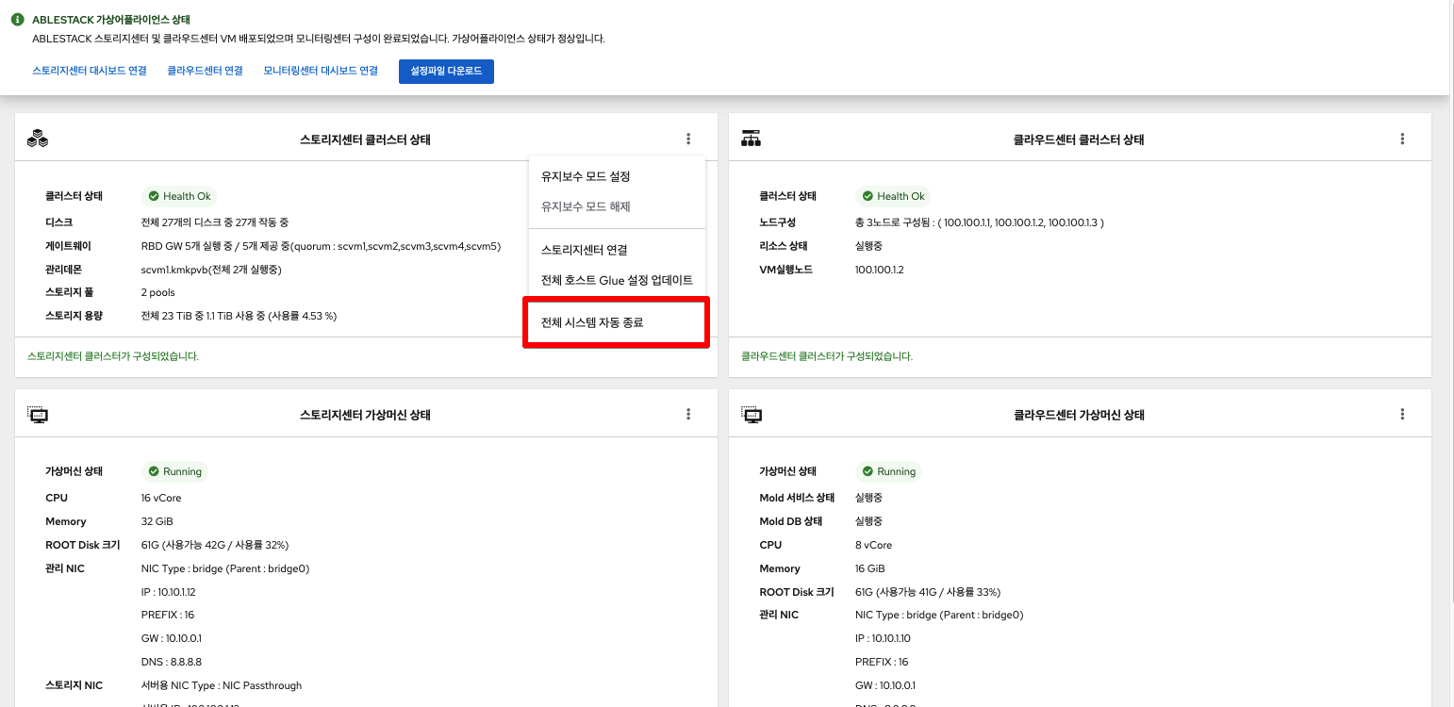The width and height of the screenshot is (1454, 707).
Task: Choose 전체 호스트 Glue 설정 업데이트
Action: [x=617, y=280]
